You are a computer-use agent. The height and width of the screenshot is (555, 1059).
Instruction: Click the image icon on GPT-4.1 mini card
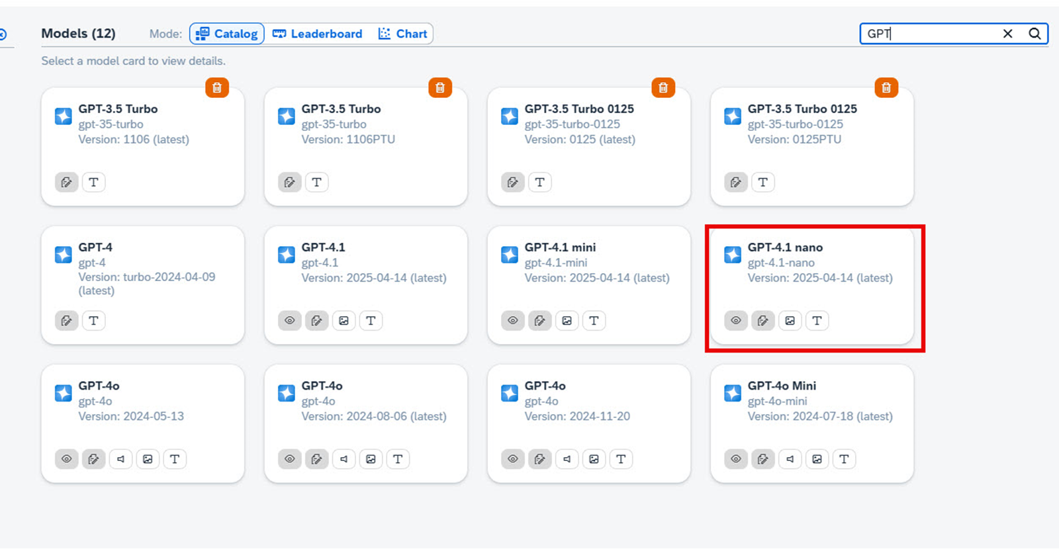click(x=567, y=321)
